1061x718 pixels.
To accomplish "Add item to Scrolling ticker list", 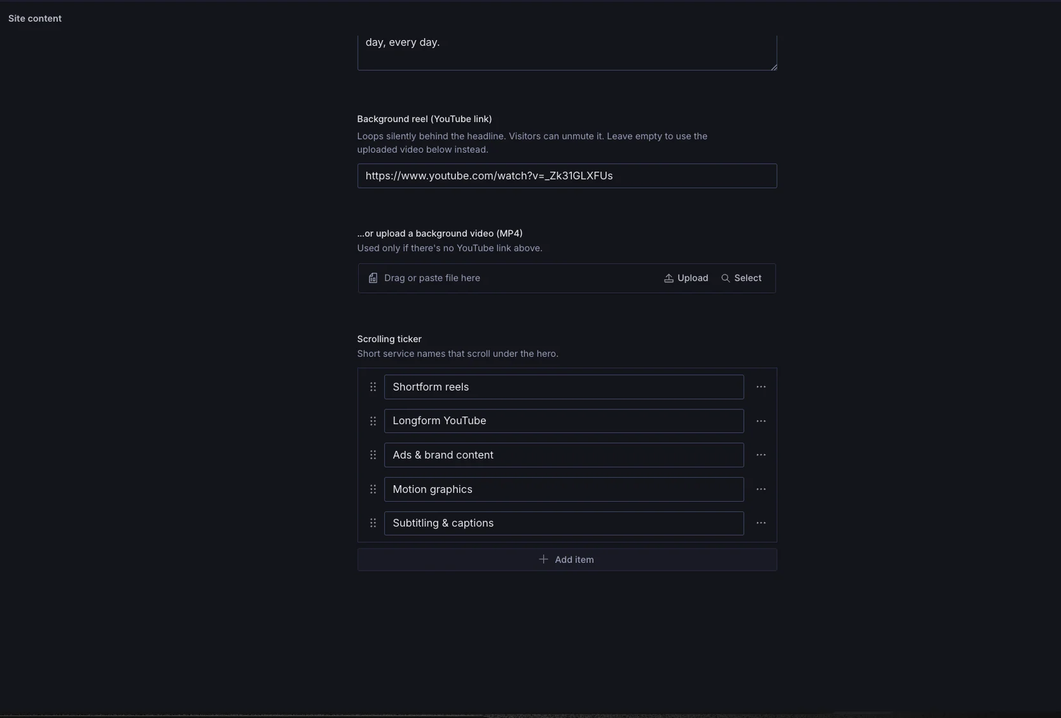I will coord(567,560).
